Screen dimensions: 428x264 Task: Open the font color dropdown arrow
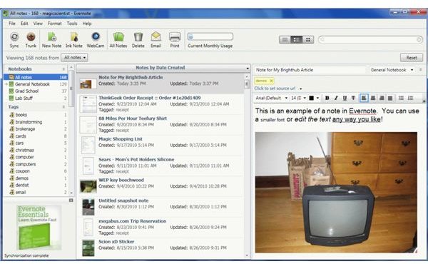(317, 98)
